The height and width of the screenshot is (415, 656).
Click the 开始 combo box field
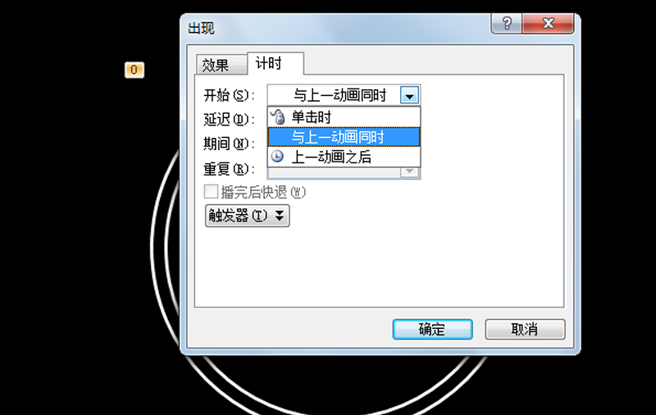(x=344, y=95)
